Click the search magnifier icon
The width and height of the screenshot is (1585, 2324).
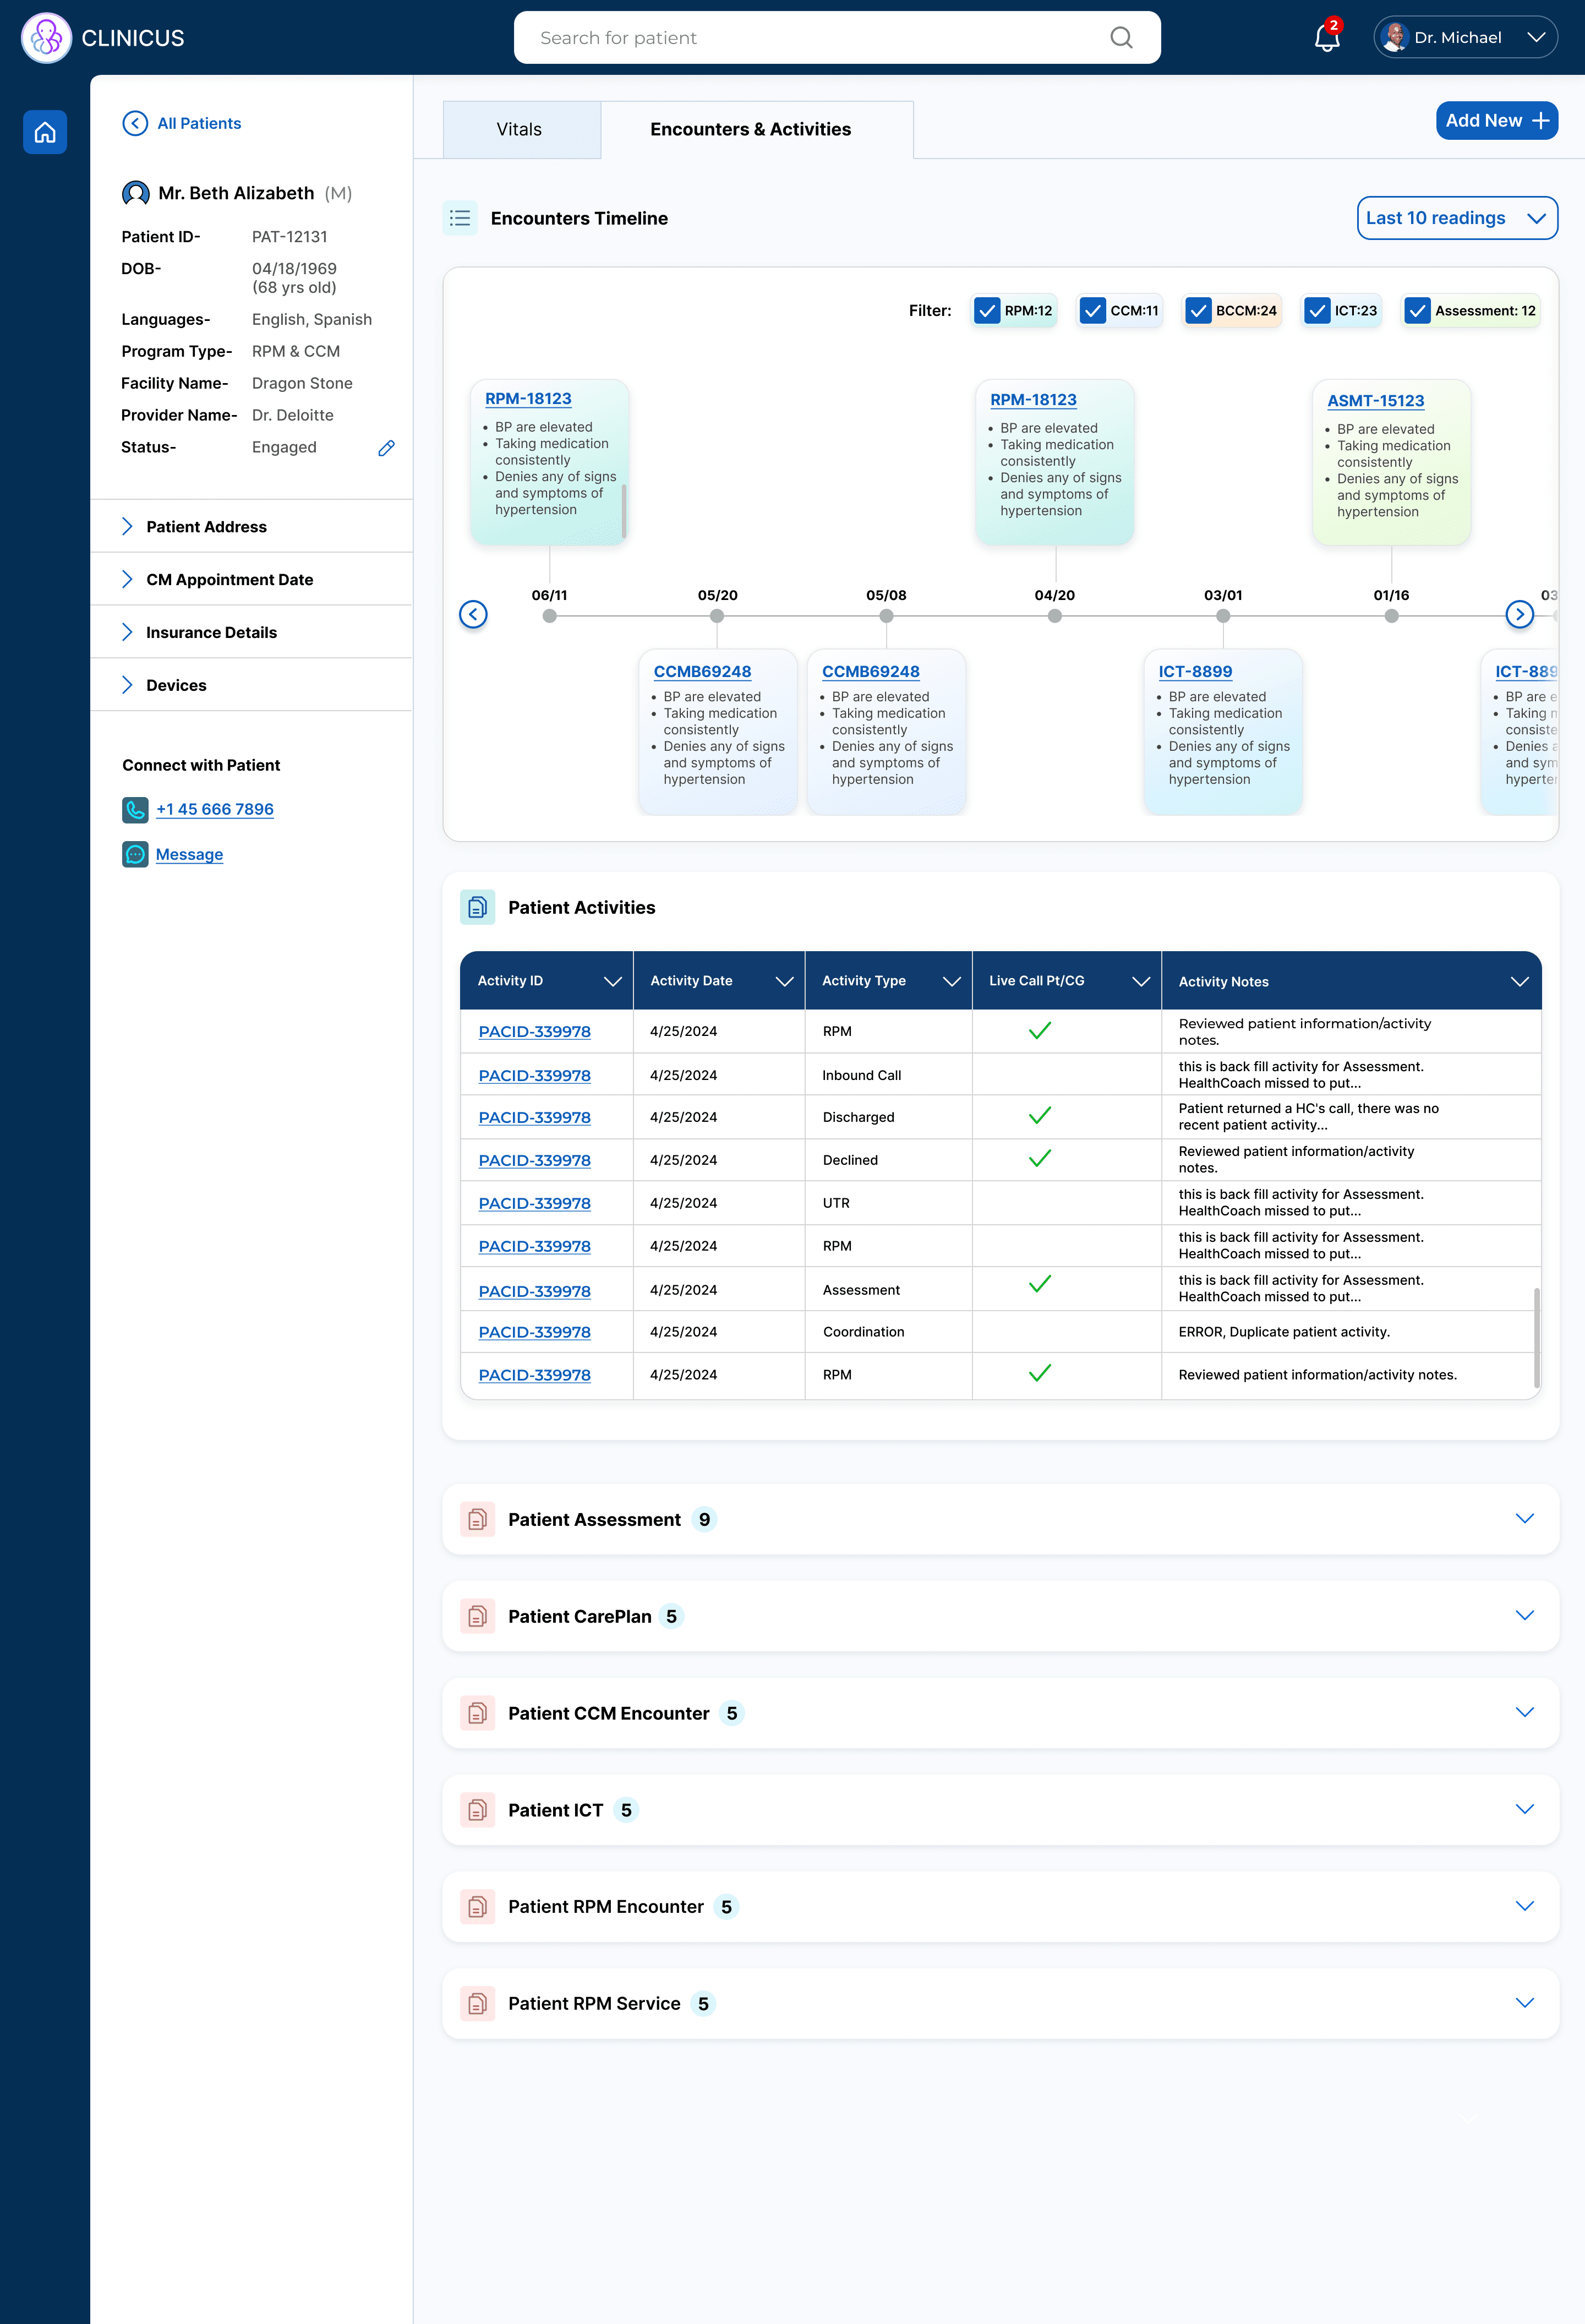1121,38
